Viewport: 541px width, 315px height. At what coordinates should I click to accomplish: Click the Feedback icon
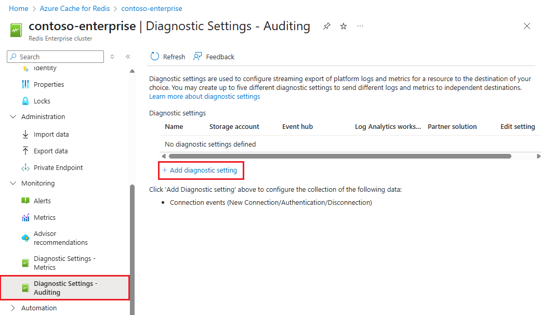pyautogui.click(x=197, y=56)
